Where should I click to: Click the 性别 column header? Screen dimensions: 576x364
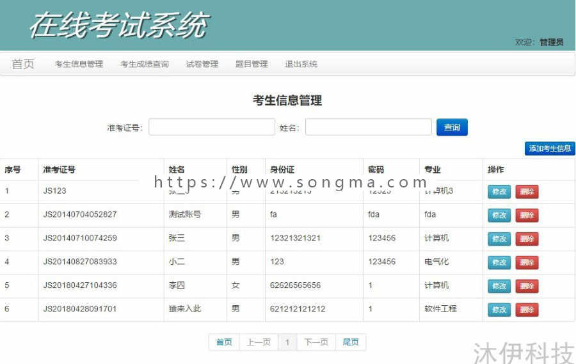(x=239, y=170)
